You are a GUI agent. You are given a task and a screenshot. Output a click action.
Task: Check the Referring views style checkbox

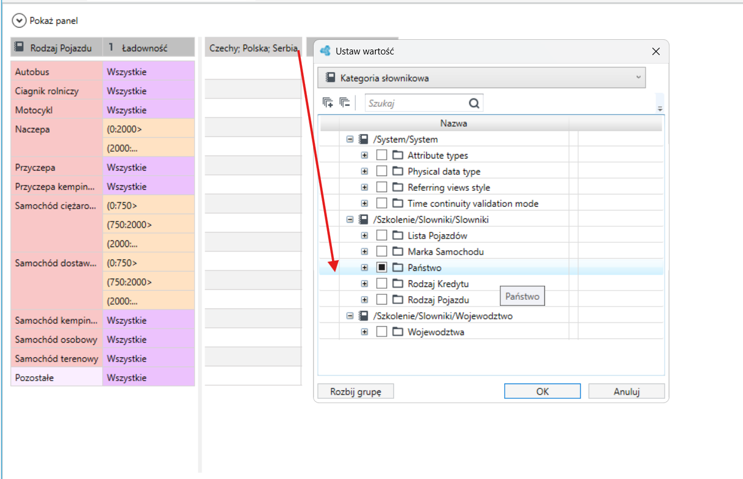point(382,187)
